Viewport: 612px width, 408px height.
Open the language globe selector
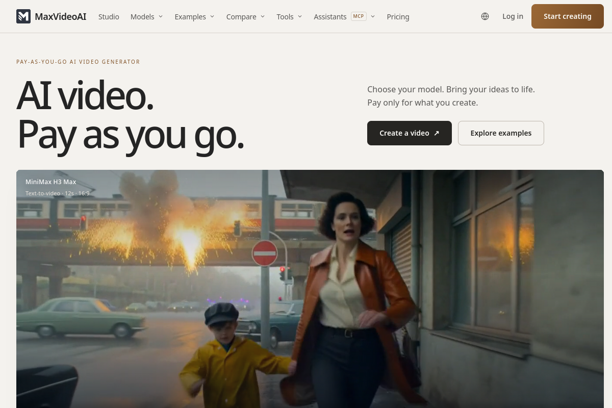click(x=485, y=16)
